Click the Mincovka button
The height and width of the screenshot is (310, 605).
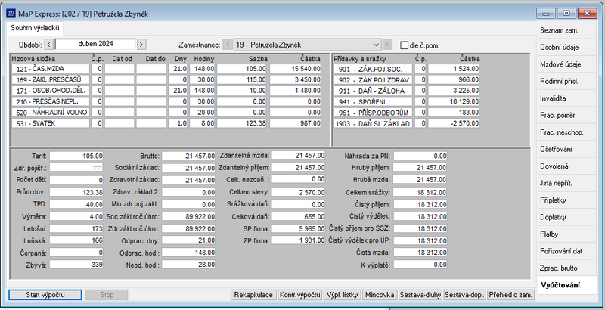click(380, 295)
